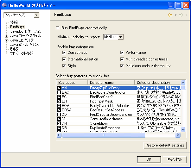This screenshot has height=168, width=191.
Task: Click the キャンセル button
Action: point(175,159)
